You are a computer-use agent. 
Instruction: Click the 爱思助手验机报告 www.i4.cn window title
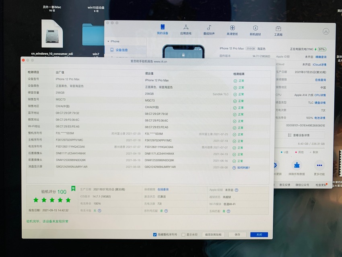(x=149, y=62)
